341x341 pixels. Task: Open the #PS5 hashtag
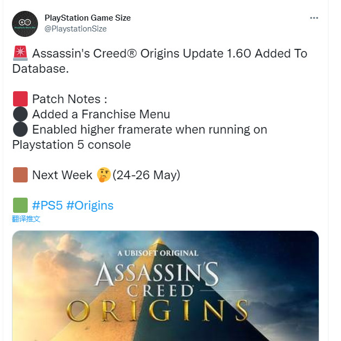(x=47, y=205)
